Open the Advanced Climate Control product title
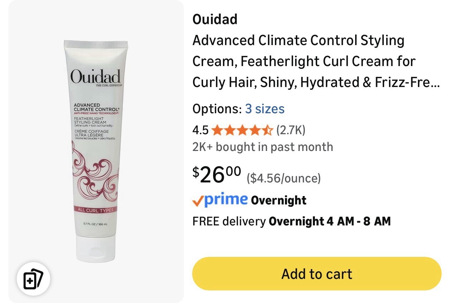This screenshot has height=303, width=450. (316, 61)
